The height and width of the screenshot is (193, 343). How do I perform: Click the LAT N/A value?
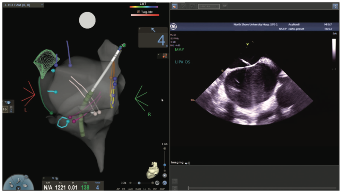(x=48, y=187)
